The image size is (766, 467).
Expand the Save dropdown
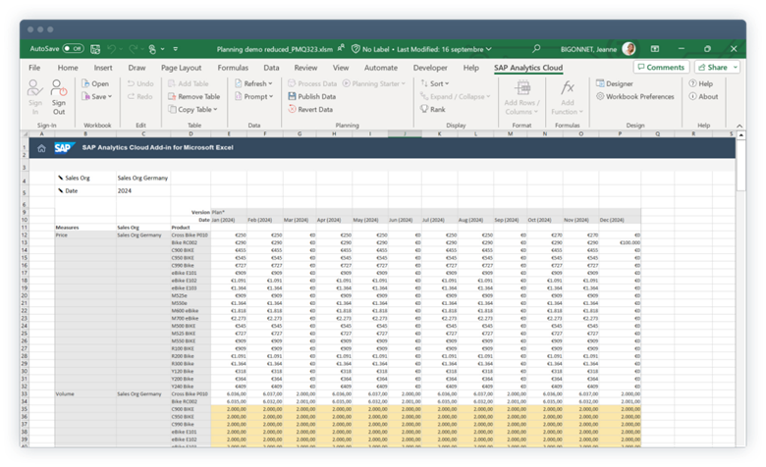pos(99,96)
